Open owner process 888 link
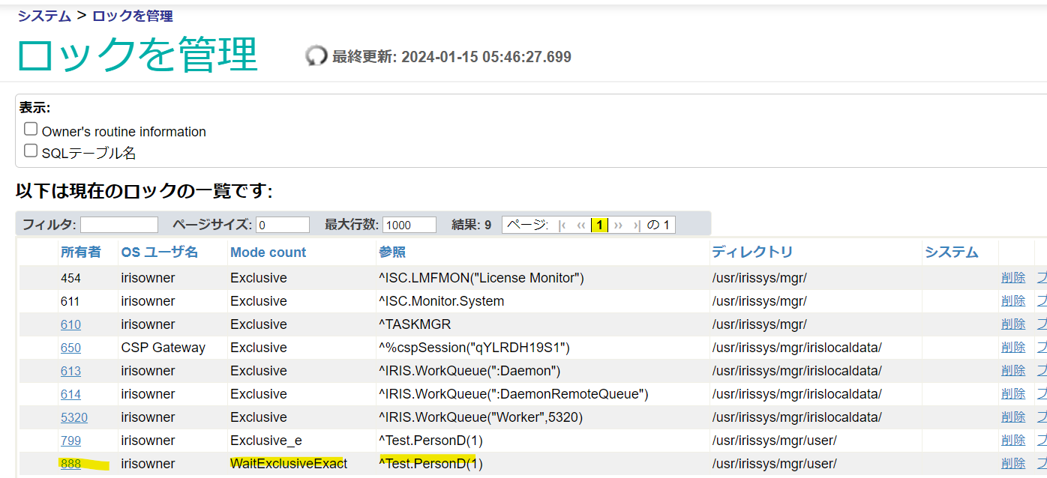The image size is (1047, 478). pyautogui.click(x=70, y=464)
